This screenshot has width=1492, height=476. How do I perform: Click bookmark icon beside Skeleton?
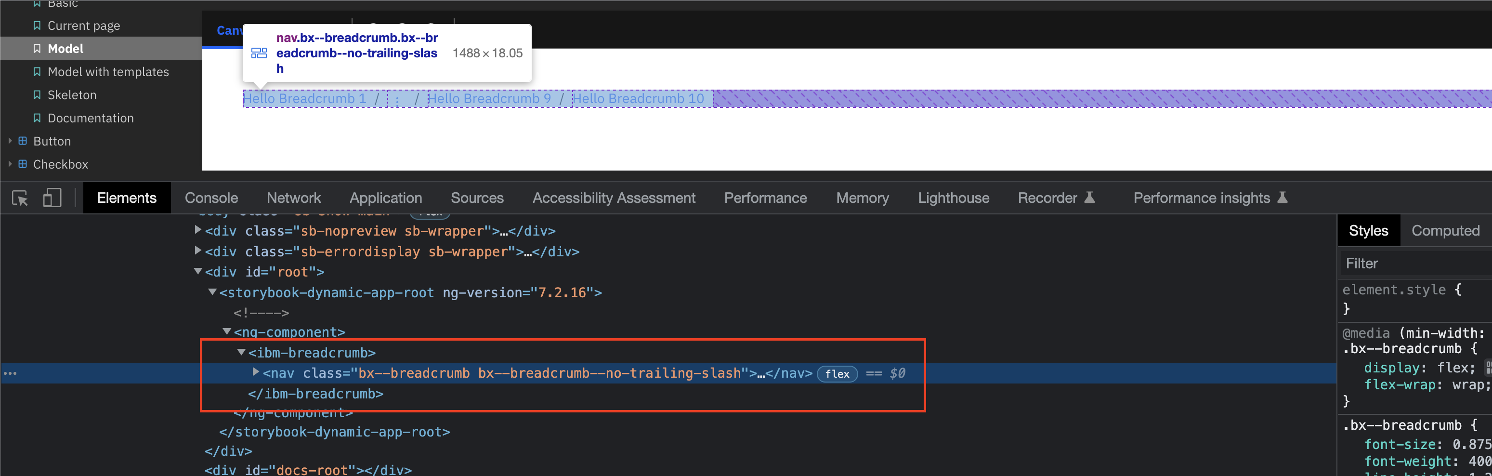(37, 95)
